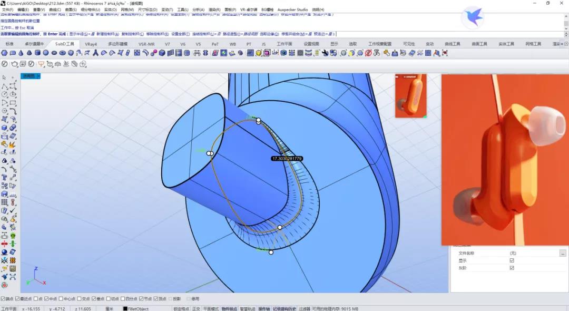Click the green figure icon in left sidebar

click(13, 236)
